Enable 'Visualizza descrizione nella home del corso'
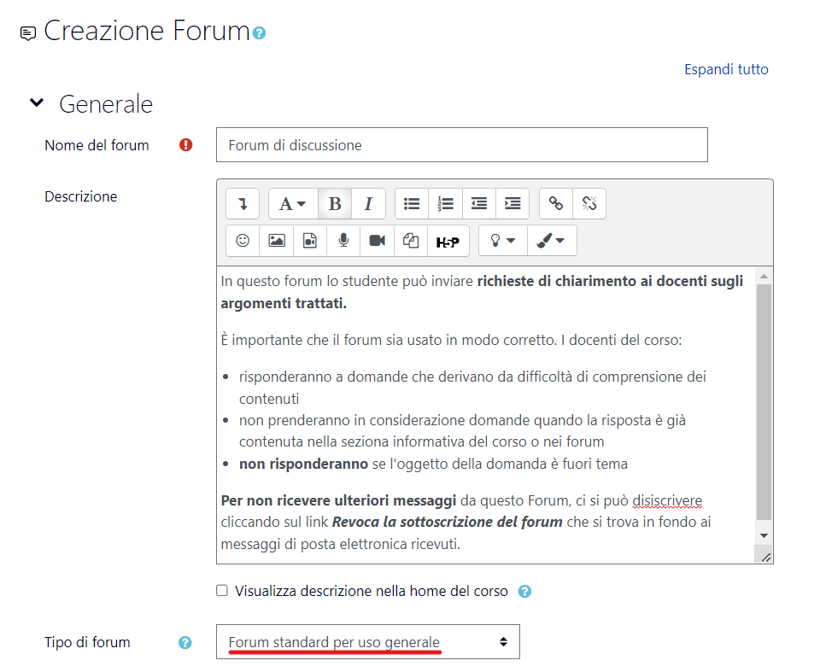This screenshot has height=672, width=820. tap(221, 589)
